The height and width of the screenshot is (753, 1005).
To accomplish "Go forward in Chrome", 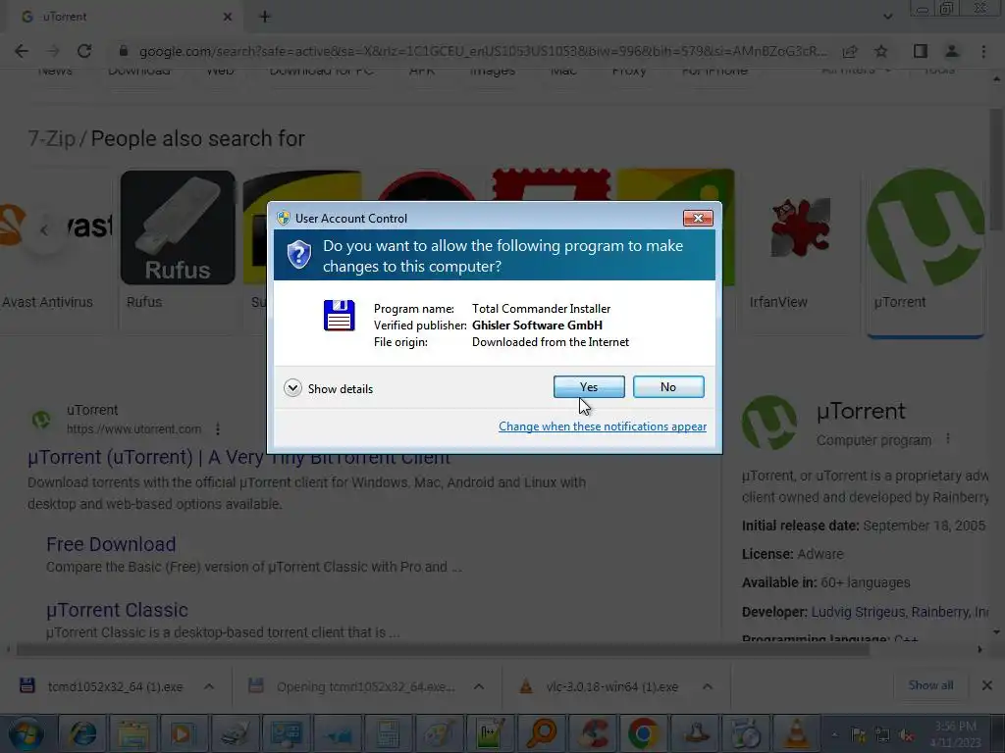I will (53, 51).
